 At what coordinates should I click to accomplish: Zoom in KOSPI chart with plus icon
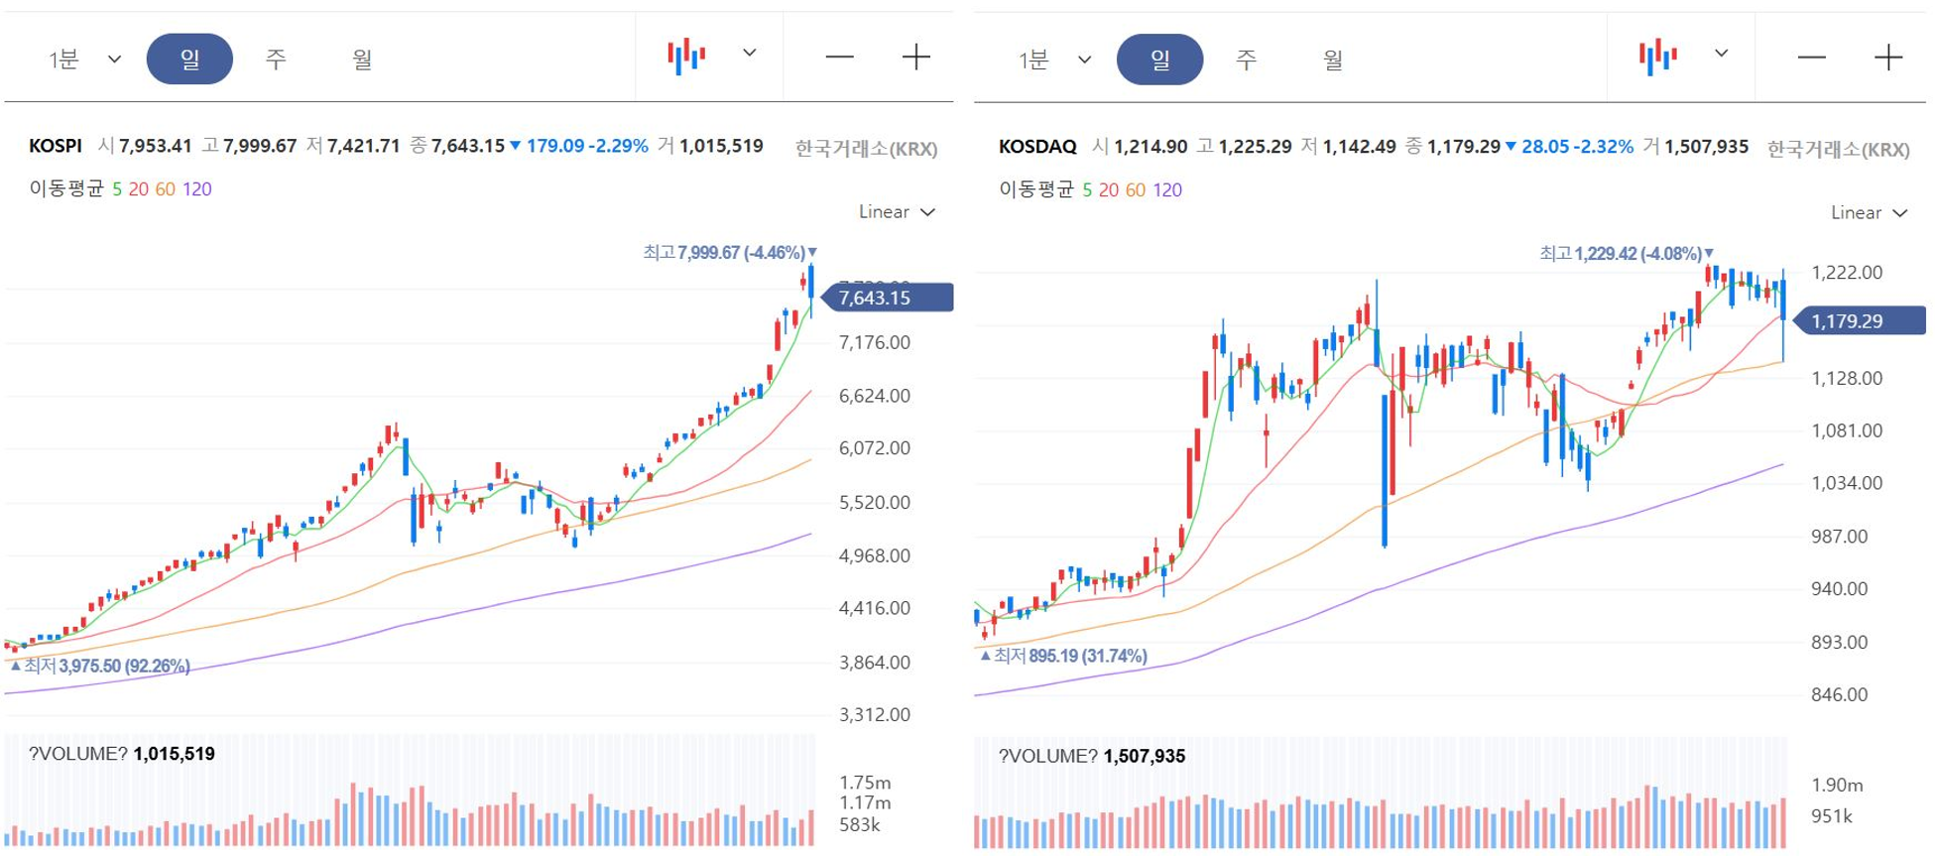(x=916, y=57)
